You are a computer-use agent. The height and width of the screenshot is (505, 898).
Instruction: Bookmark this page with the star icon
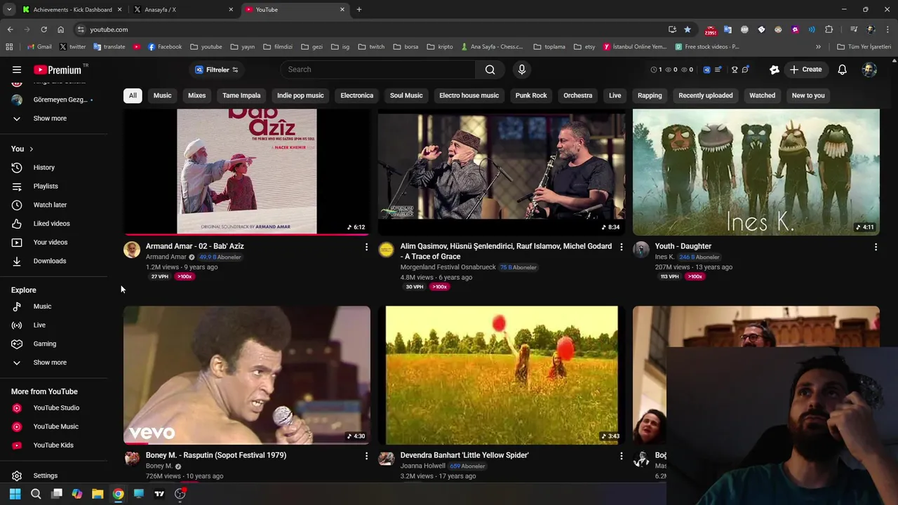pos(688,29)
